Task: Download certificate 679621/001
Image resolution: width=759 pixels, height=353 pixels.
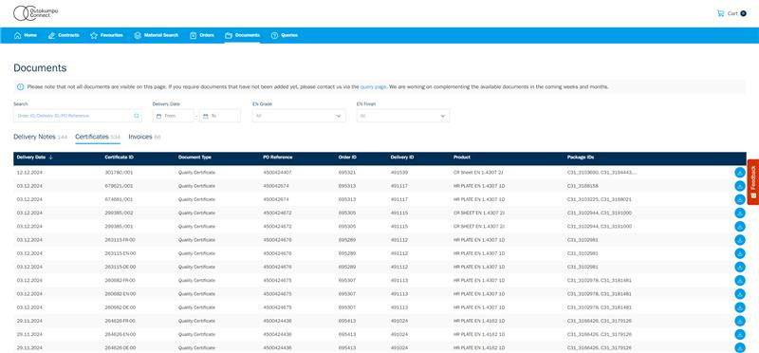Action: click(740, 186)
